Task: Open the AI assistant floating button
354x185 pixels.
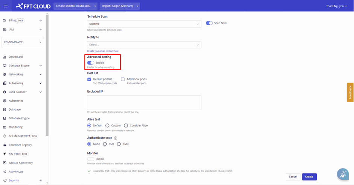Action: 343,174
